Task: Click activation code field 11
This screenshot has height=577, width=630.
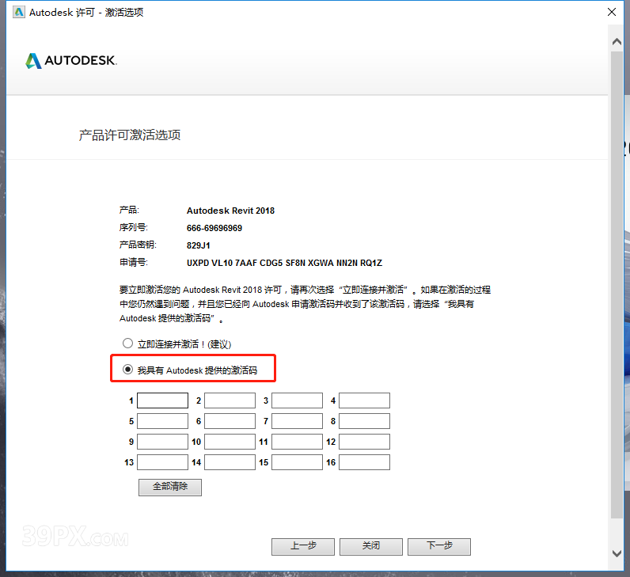Action: pos(297,442)
